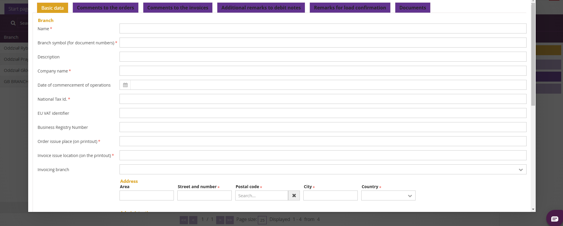Viewport: 563px width, 226px height.
Task: Click the search magnifier icon in background
Action: click(x=13, y=23)
